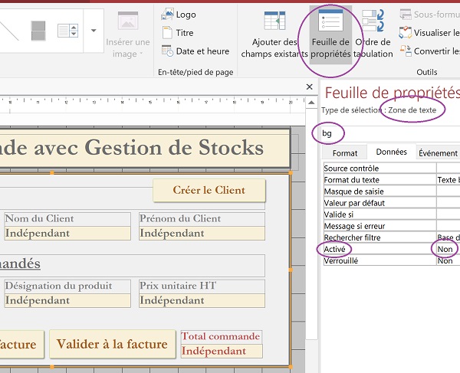Viewport: 460px width, 373px height.
Task: Select the text box under Nom du Client
Action: [x=67, y=234]
